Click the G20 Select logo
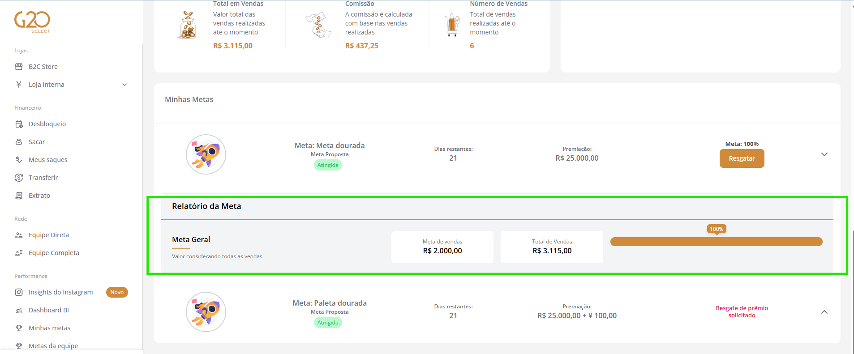This screenshot has width=854, height=354. (32, 21)
